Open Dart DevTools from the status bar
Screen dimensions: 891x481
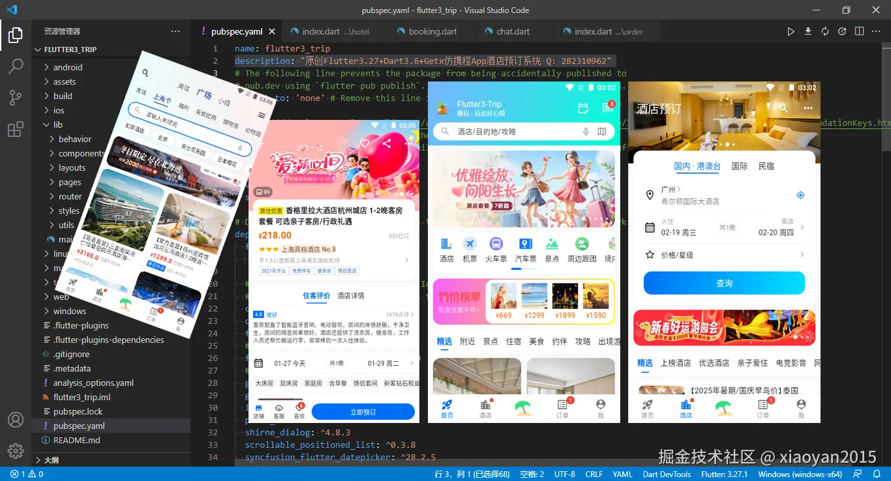pyautogui.click(x=667, y=474)
